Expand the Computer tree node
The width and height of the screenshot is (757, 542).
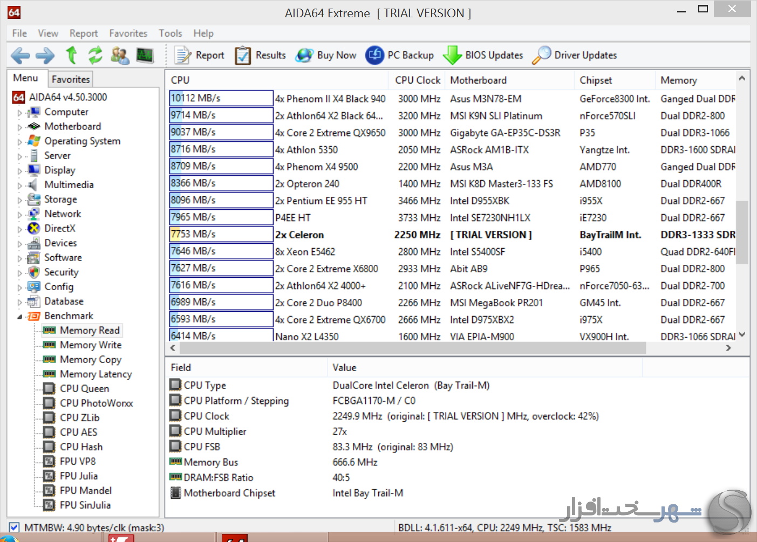(x=20, y=113)
